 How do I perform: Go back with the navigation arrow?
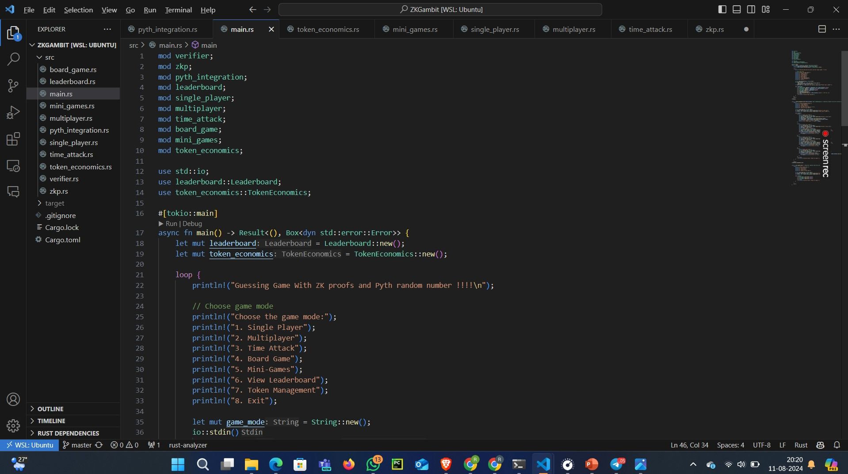click(x=252, y=9)
